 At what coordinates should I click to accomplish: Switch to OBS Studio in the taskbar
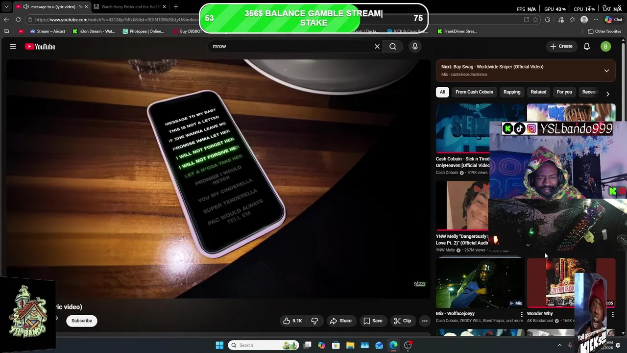click(x=408, y=345)
